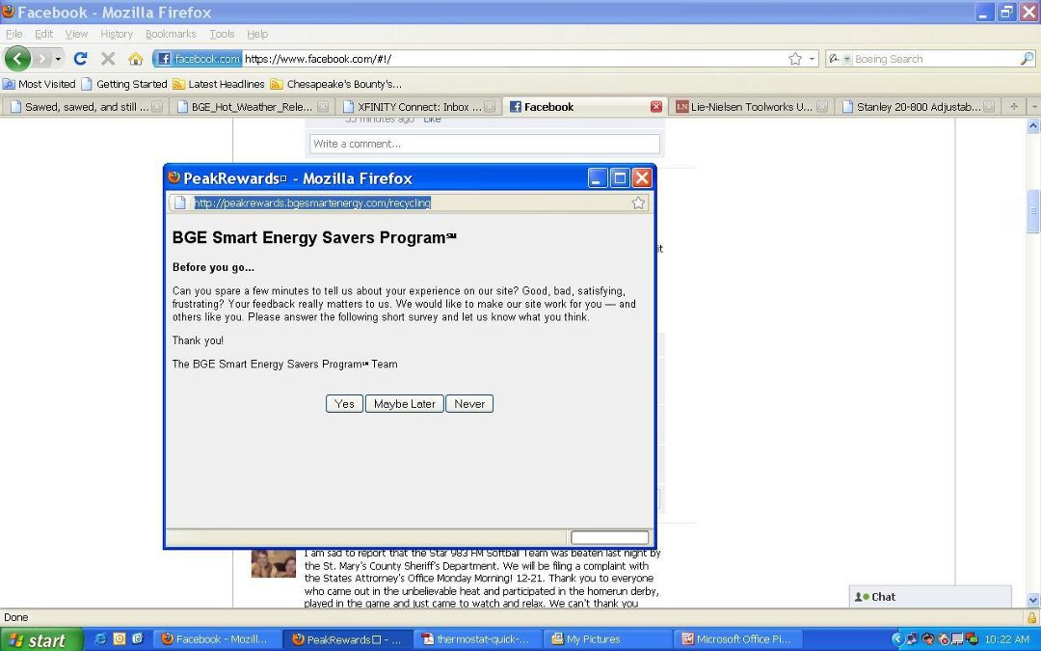
Task: Open the Tools menu
Action: [222, 34]
